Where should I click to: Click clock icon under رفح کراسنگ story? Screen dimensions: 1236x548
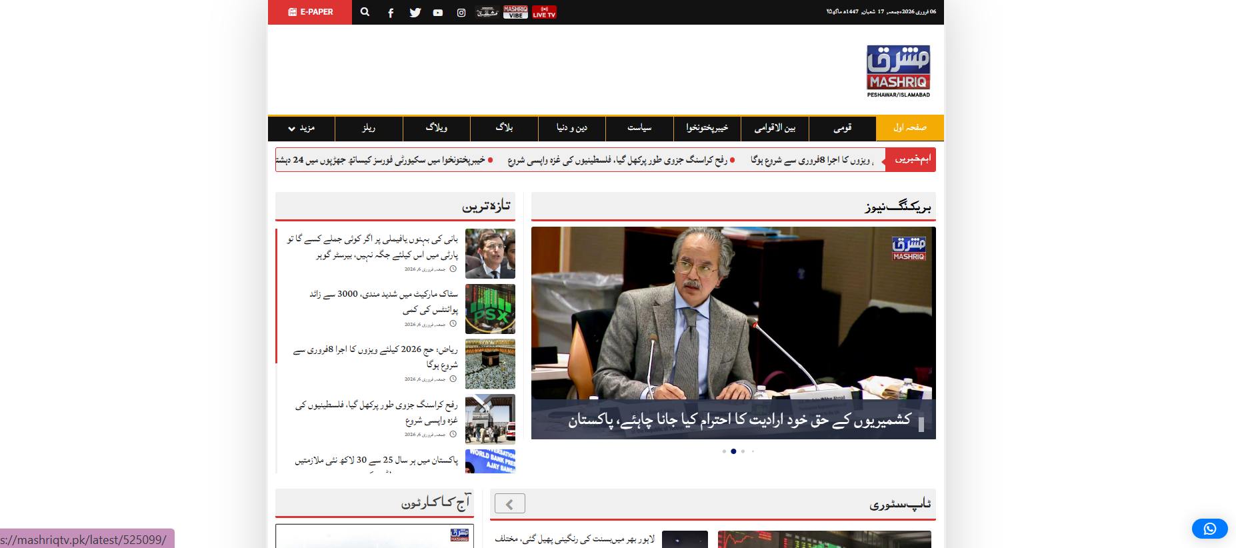(453, 435)
